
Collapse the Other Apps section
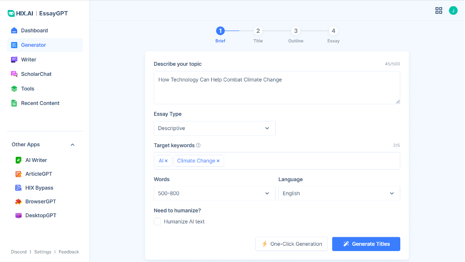72,145
